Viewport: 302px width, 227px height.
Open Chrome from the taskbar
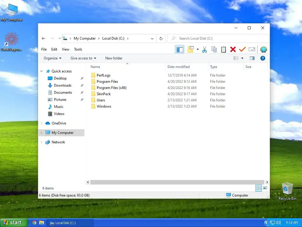tap(34, 223)
